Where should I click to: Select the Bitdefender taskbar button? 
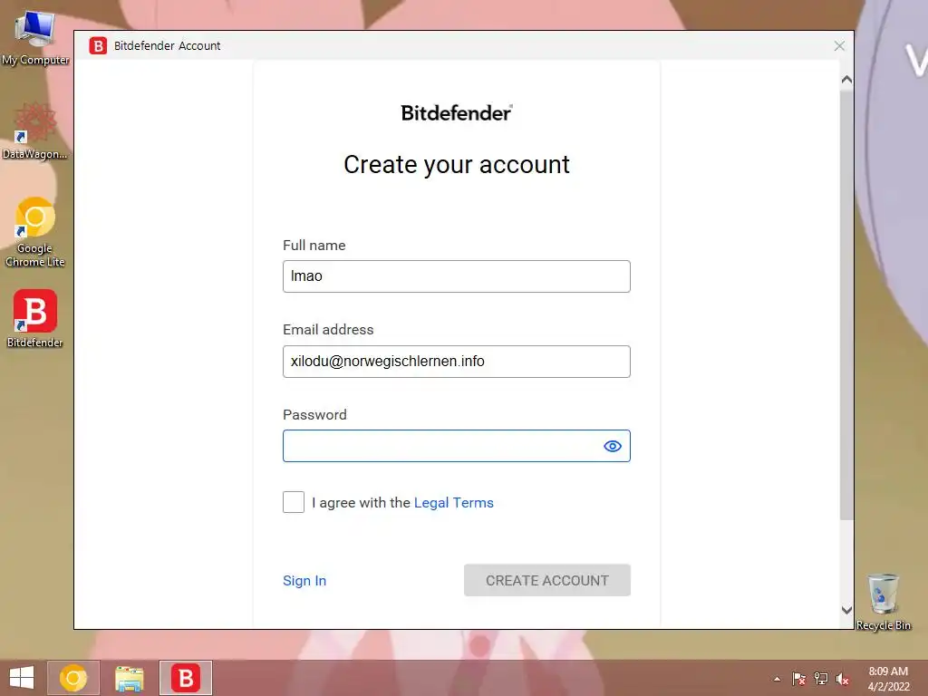(185, 678)
